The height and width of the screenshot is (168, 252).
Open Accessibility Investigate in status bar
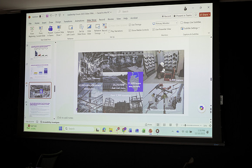tap(50, 122)
